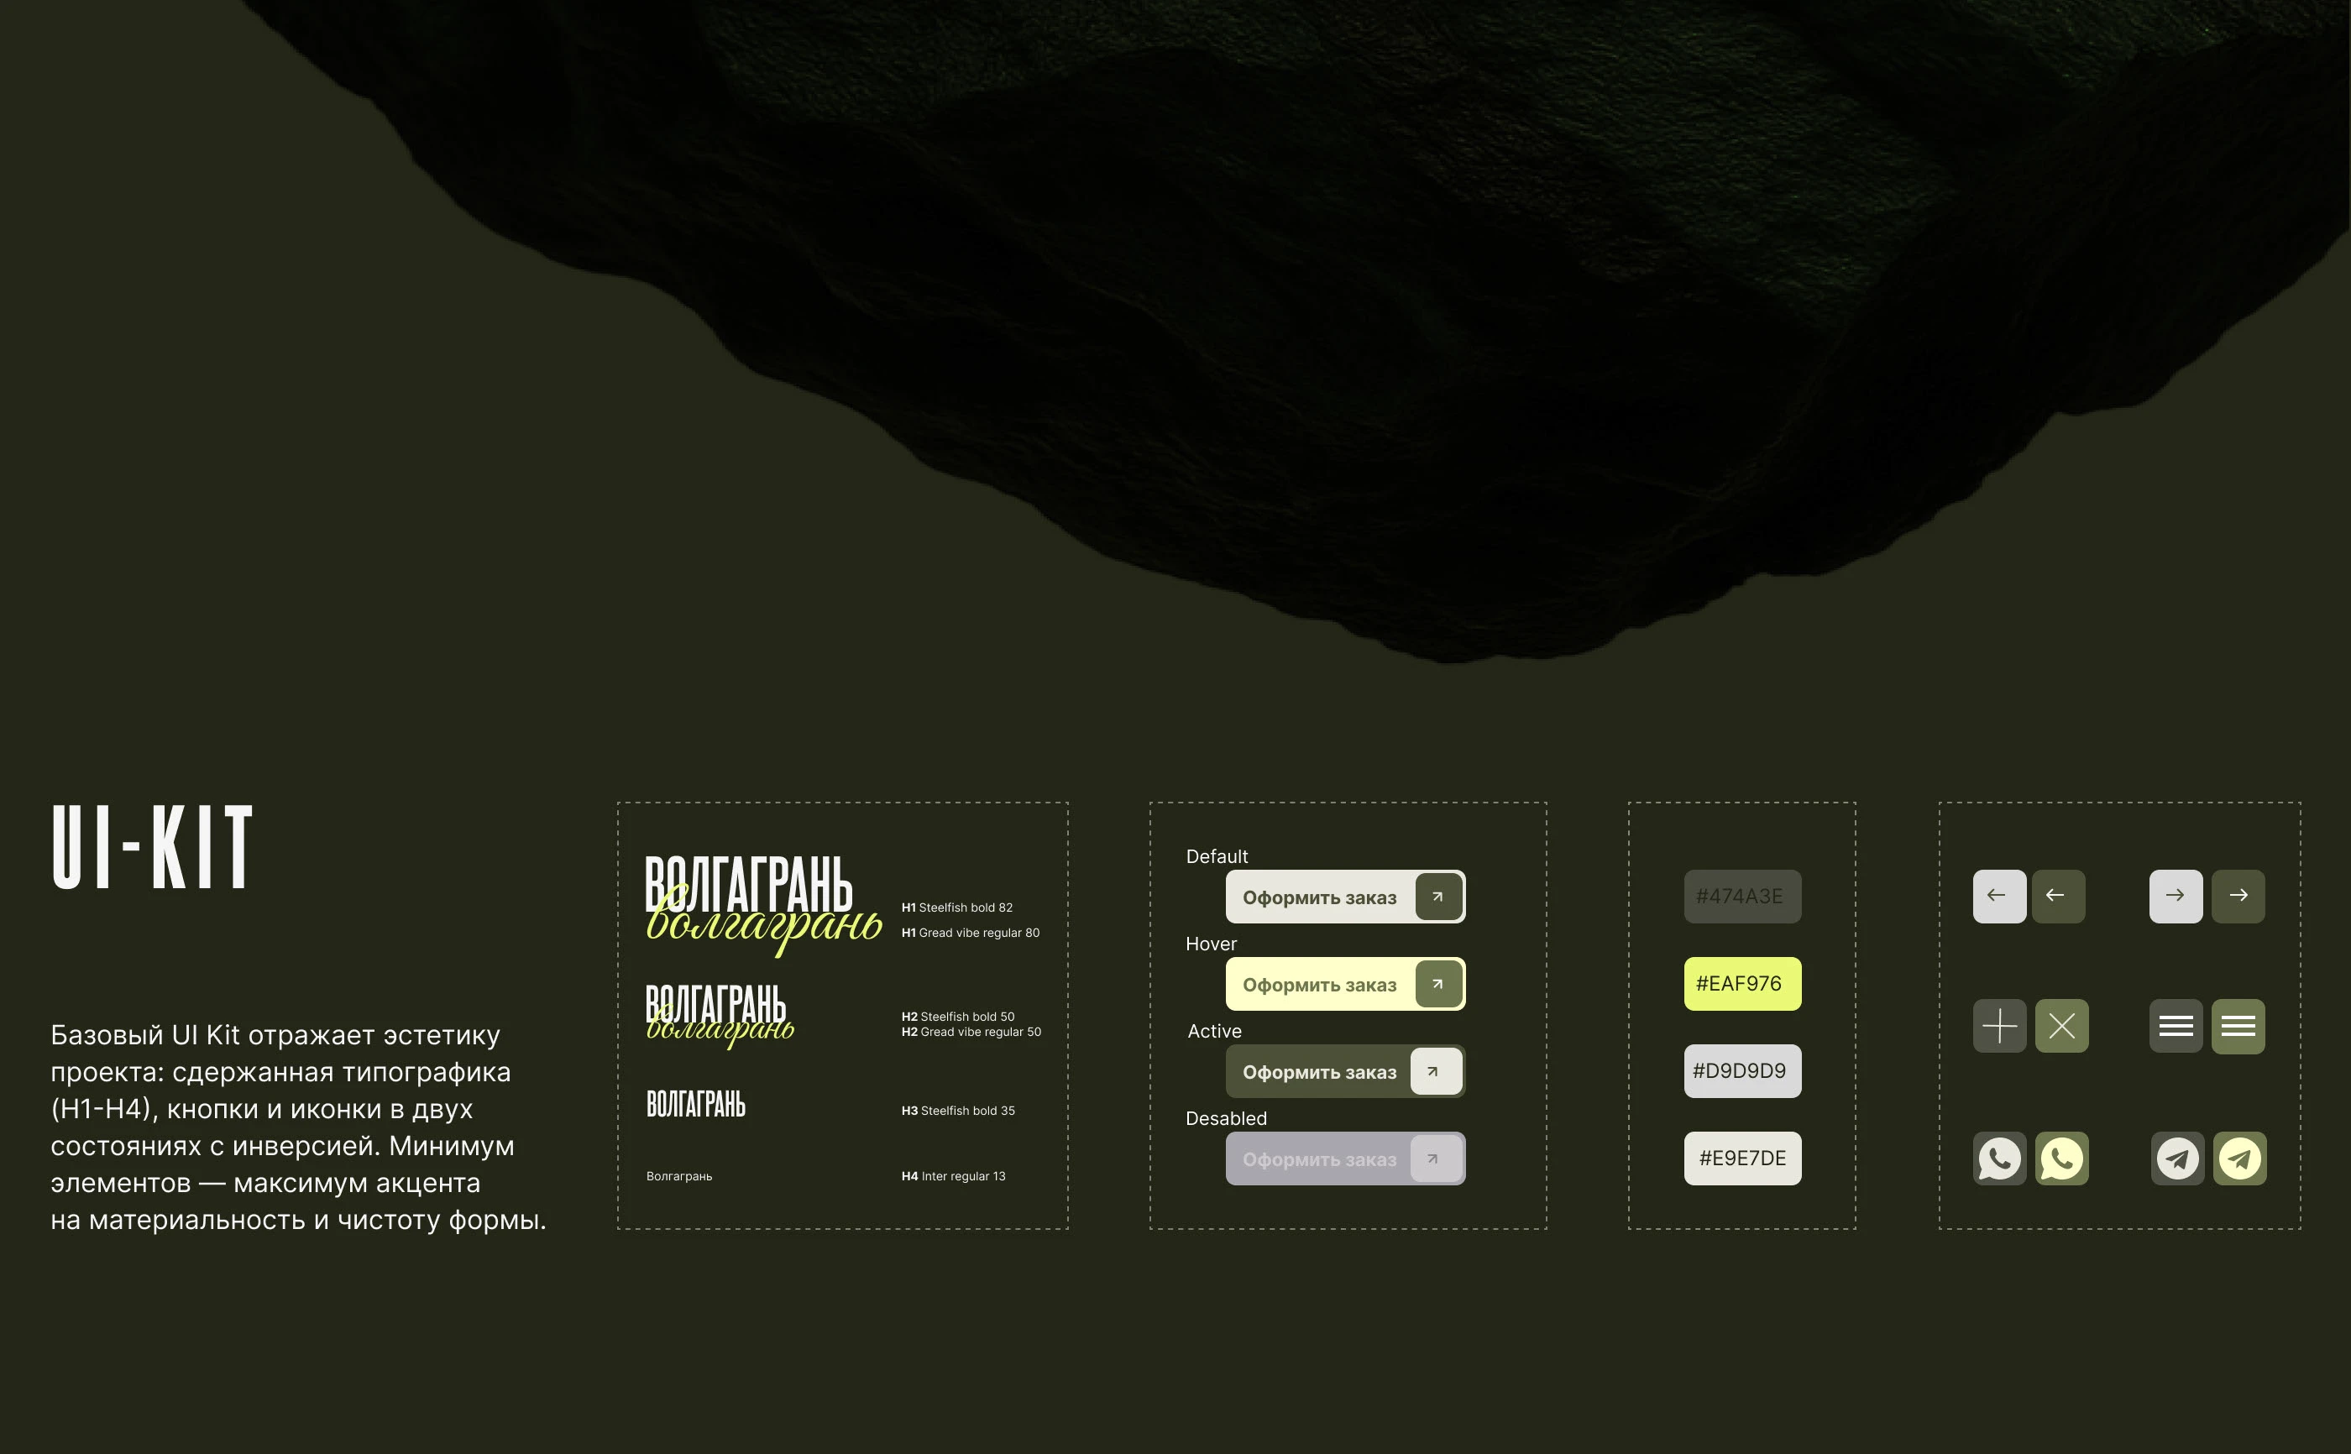Click the dark green left arrow icon

click(2058, 897)
